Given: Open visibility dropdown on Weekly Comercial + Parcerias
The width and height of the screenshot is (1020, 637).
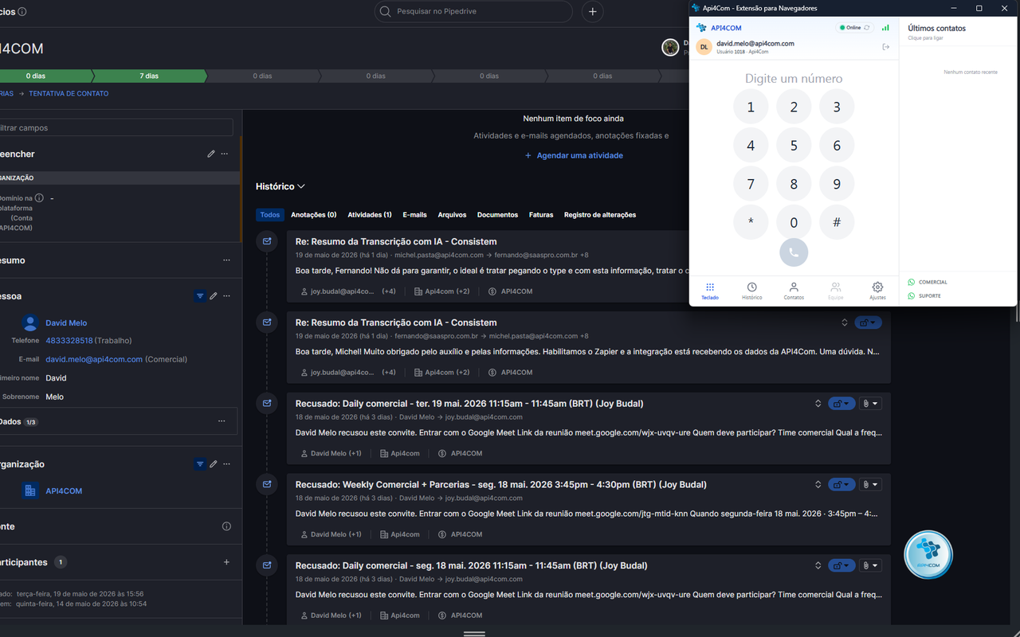Looking at the screenshot, I should pos(841,485).
